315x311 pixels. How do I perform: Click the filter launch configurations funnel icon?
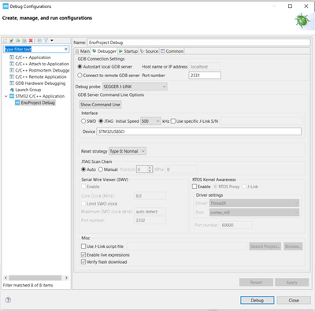[x=46, y=40]
